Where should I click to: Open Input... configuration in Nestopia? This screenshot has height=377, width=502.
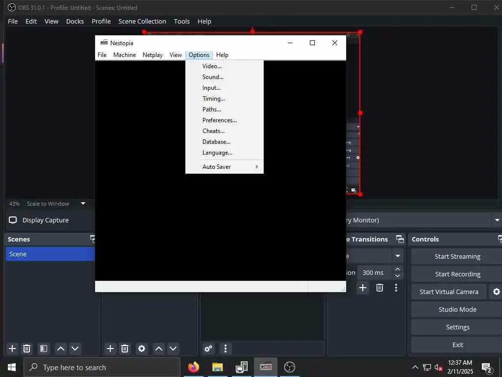[225, 88]
